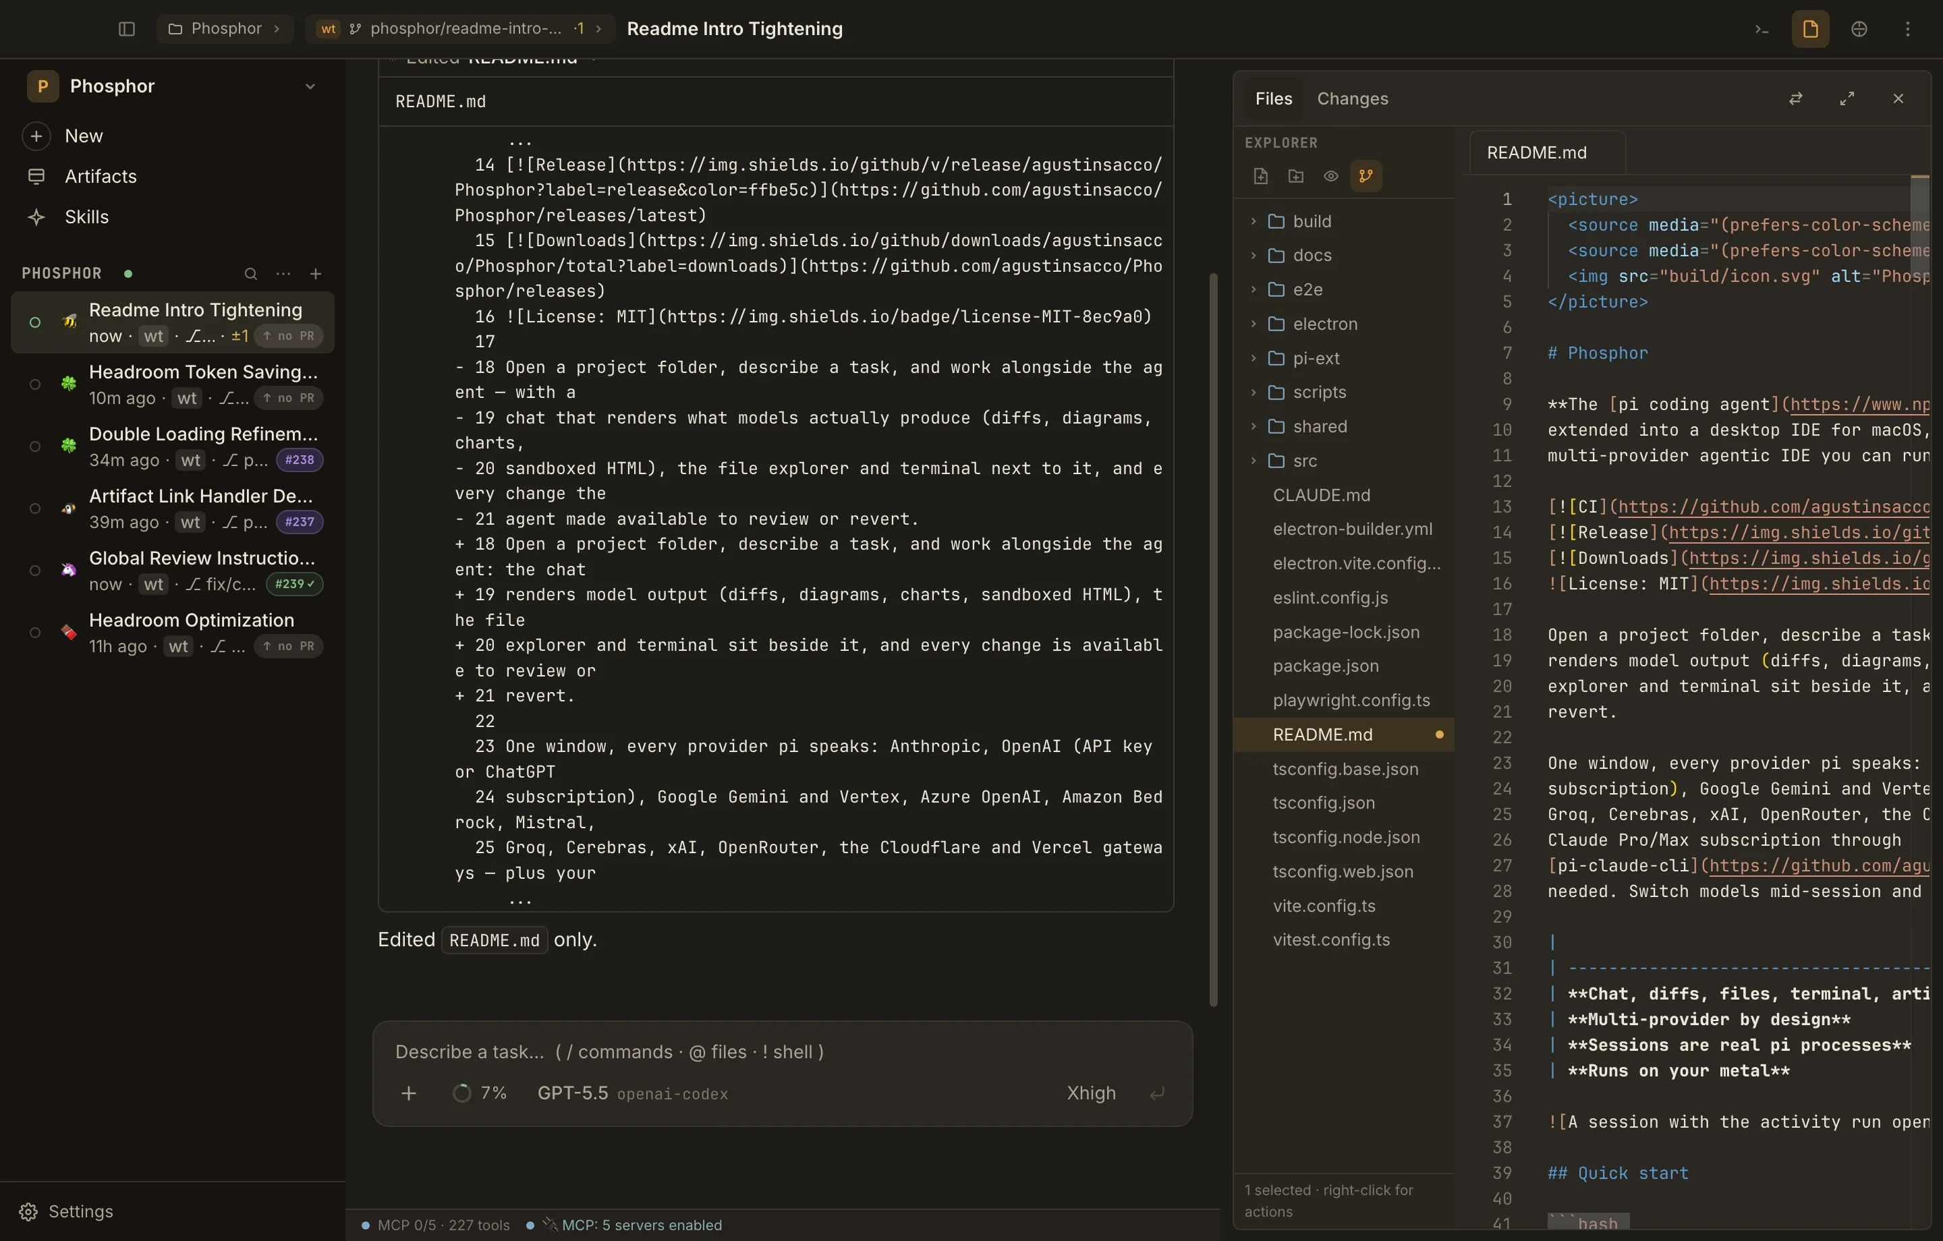The width and height of the screenshot is (1943, 1241).
Task: Open Readme Intro Tightening session
Action: (x=173, y=322)
